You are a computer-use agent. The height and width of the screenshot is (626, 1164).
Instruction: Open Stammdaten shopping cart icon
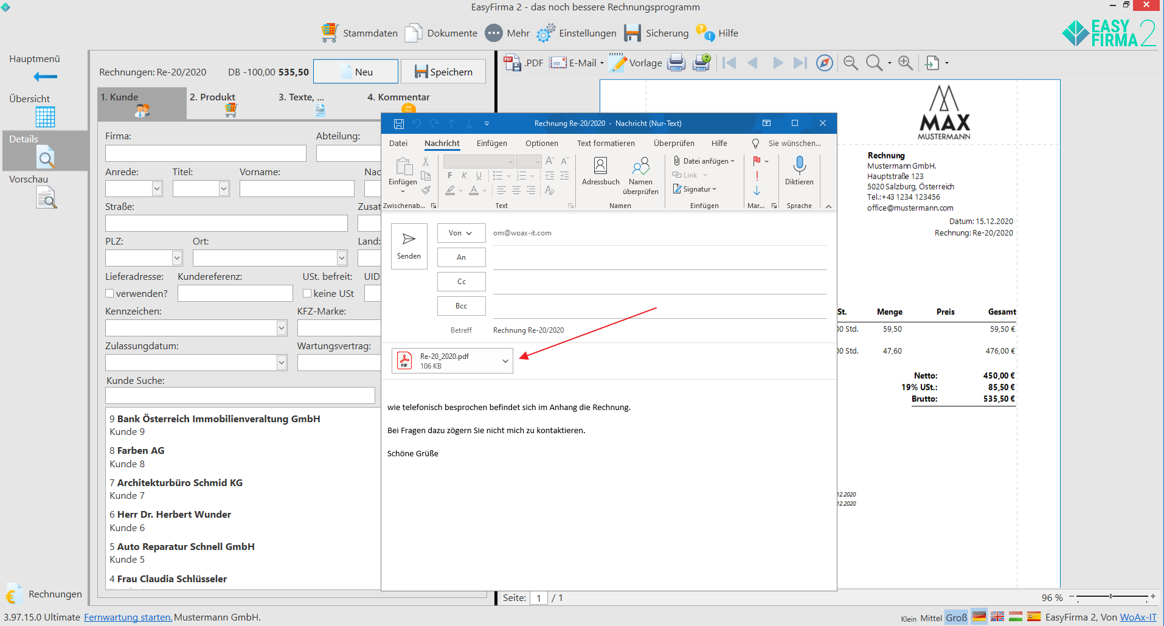pos(329,33)
